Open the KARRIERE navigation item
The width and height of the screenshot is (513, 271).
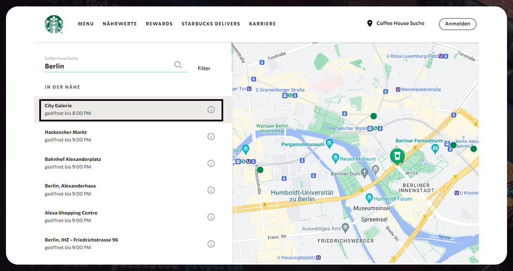click(x=262, y=24)
